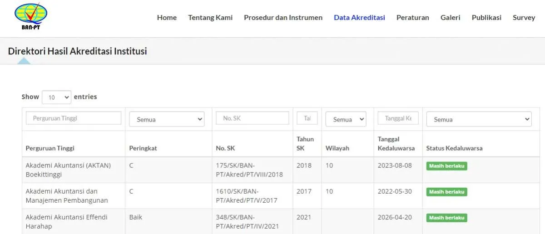Click the BAN-PT logo
This screenshot has width=545, height=234.
coord(30,17)
